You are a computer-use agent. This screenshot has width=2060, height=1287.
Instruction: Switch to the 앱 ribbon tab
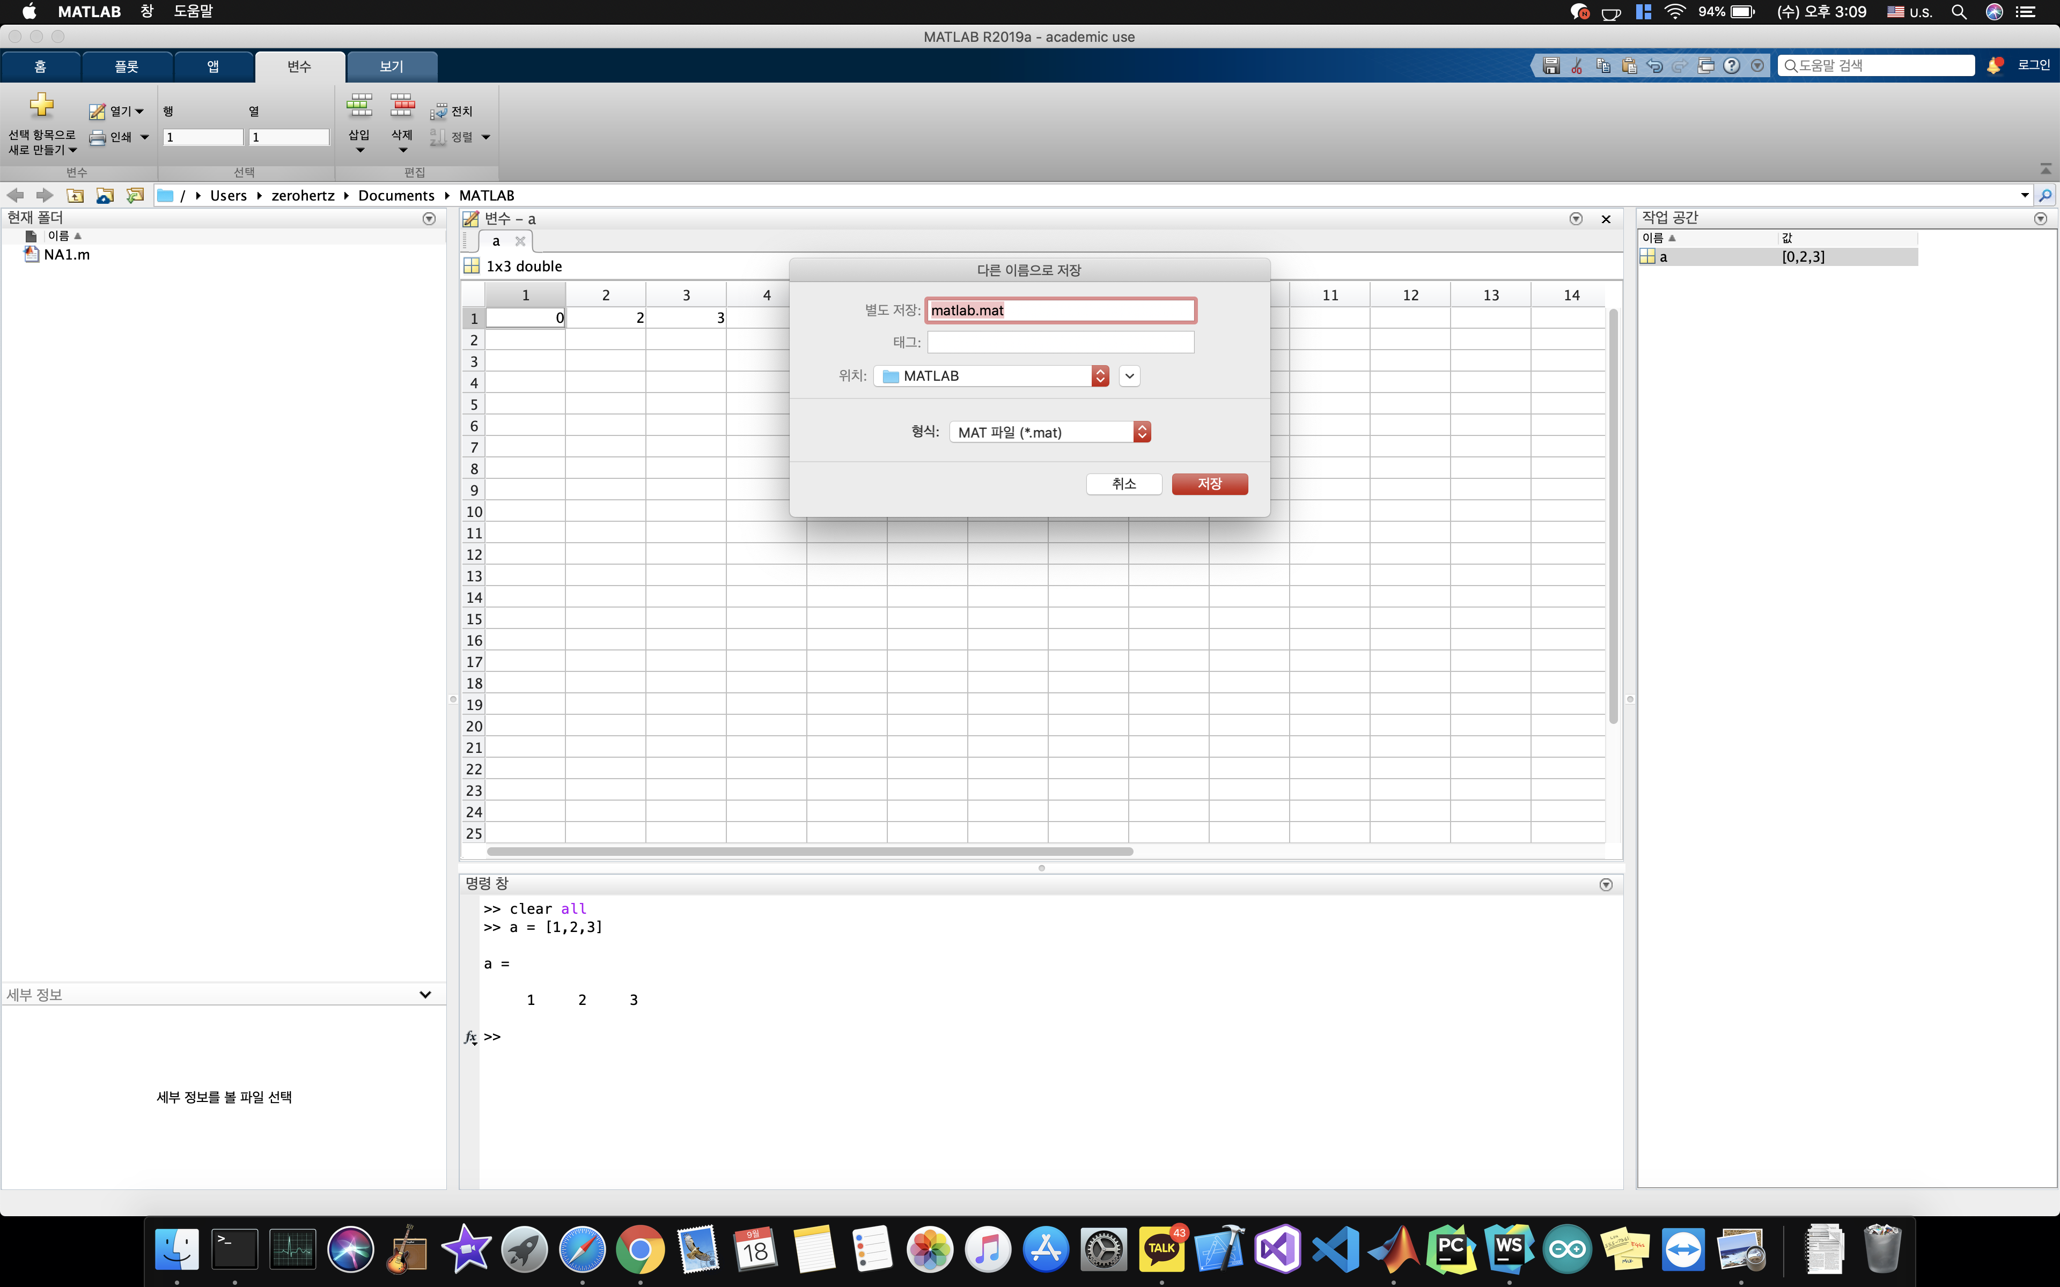213,66
